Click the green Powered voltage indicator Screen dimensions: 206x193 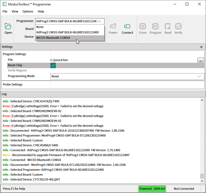[152, 189]
